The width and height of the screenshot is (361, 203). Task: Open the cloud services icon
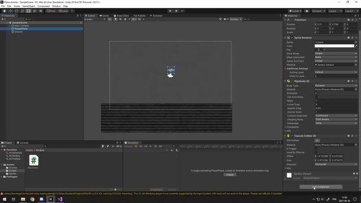(x=307, y=11)
